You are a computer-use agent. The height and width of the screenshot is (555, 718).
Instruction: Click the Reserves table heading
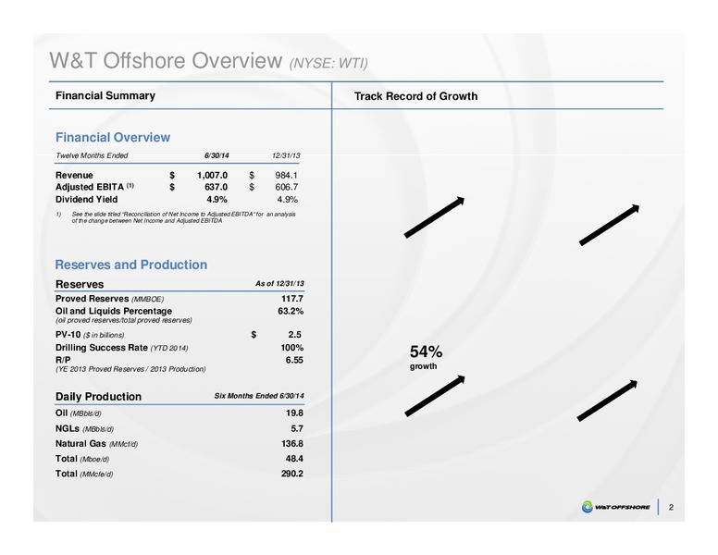pyautogui.click(x=80, y=284)
